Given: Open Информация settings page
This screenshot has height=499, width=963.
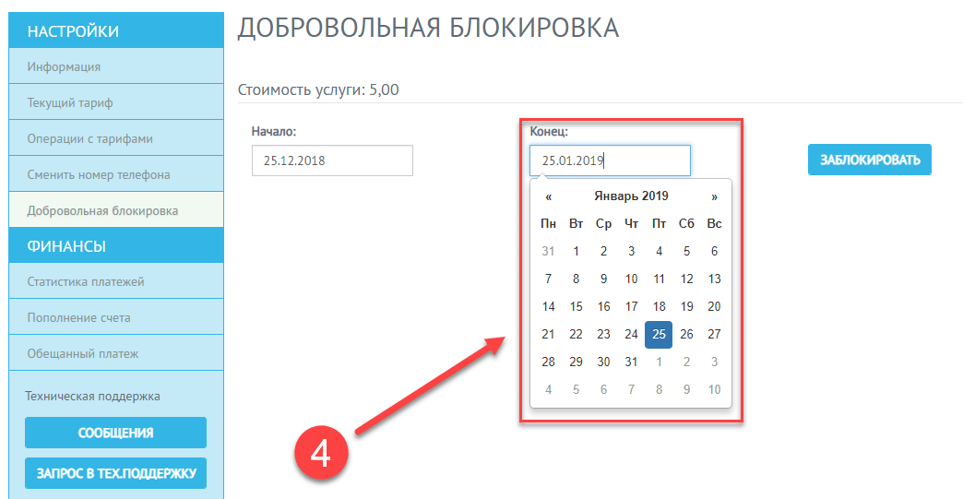Looking at the screenshot, I should (x=116, y=66).
